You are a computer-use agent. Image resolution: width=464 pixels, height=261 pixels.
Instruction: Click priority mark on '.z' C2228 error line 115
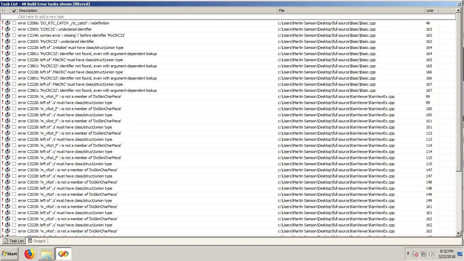[x=2, y=164]
